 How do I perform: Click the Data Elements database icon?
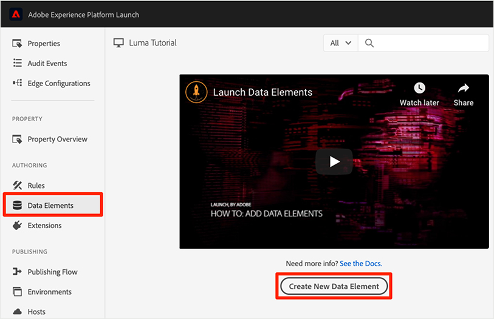click(18, 205)
